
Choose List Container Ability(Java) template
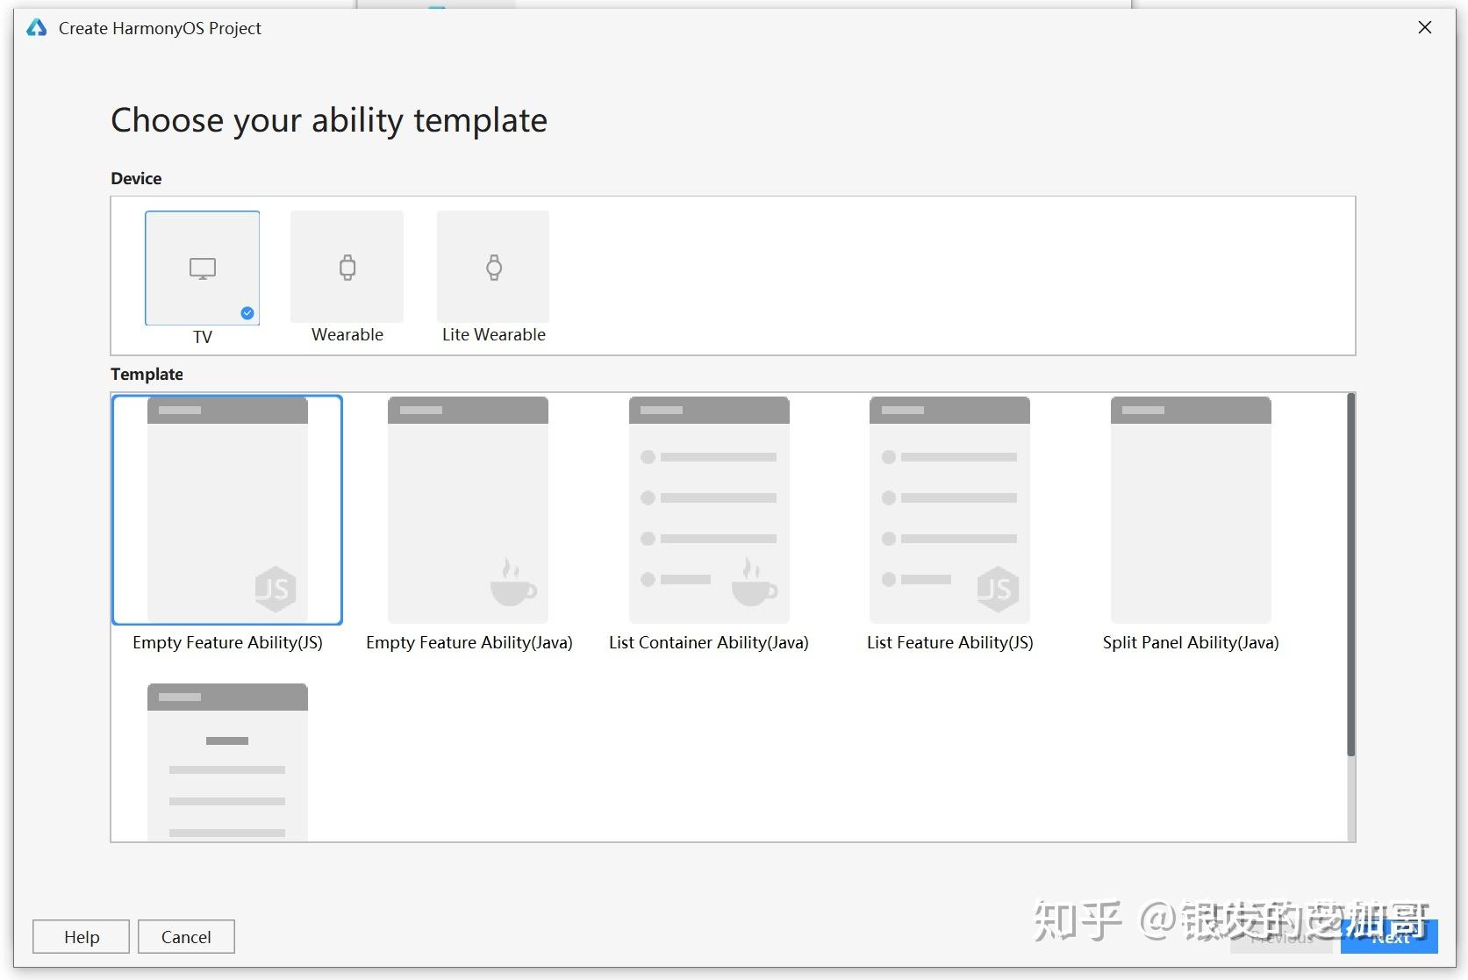coord(709,510)
